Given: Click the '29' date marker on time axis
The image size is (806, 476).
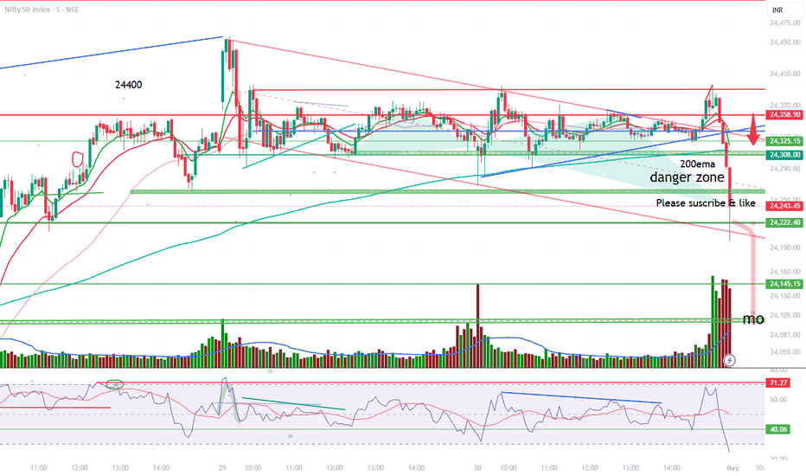Looking at the screenshot, I should [x=222, y=467].
